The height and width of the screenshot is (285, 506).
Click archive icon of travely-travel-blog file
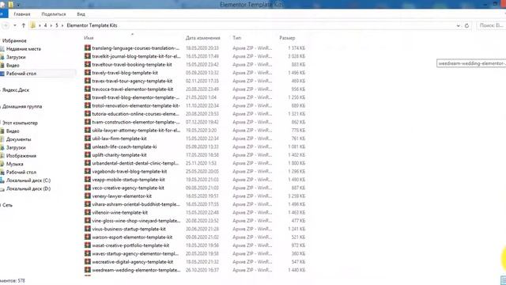point(88,73)
